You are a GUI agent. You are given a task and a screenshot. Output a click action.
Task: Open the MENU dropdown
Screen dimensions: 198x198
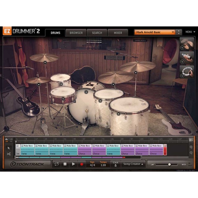point(190,32)
